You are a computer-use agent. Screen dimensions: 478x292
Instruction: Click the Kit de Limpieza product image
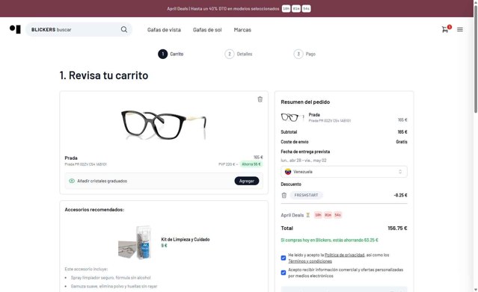point(135,243)
